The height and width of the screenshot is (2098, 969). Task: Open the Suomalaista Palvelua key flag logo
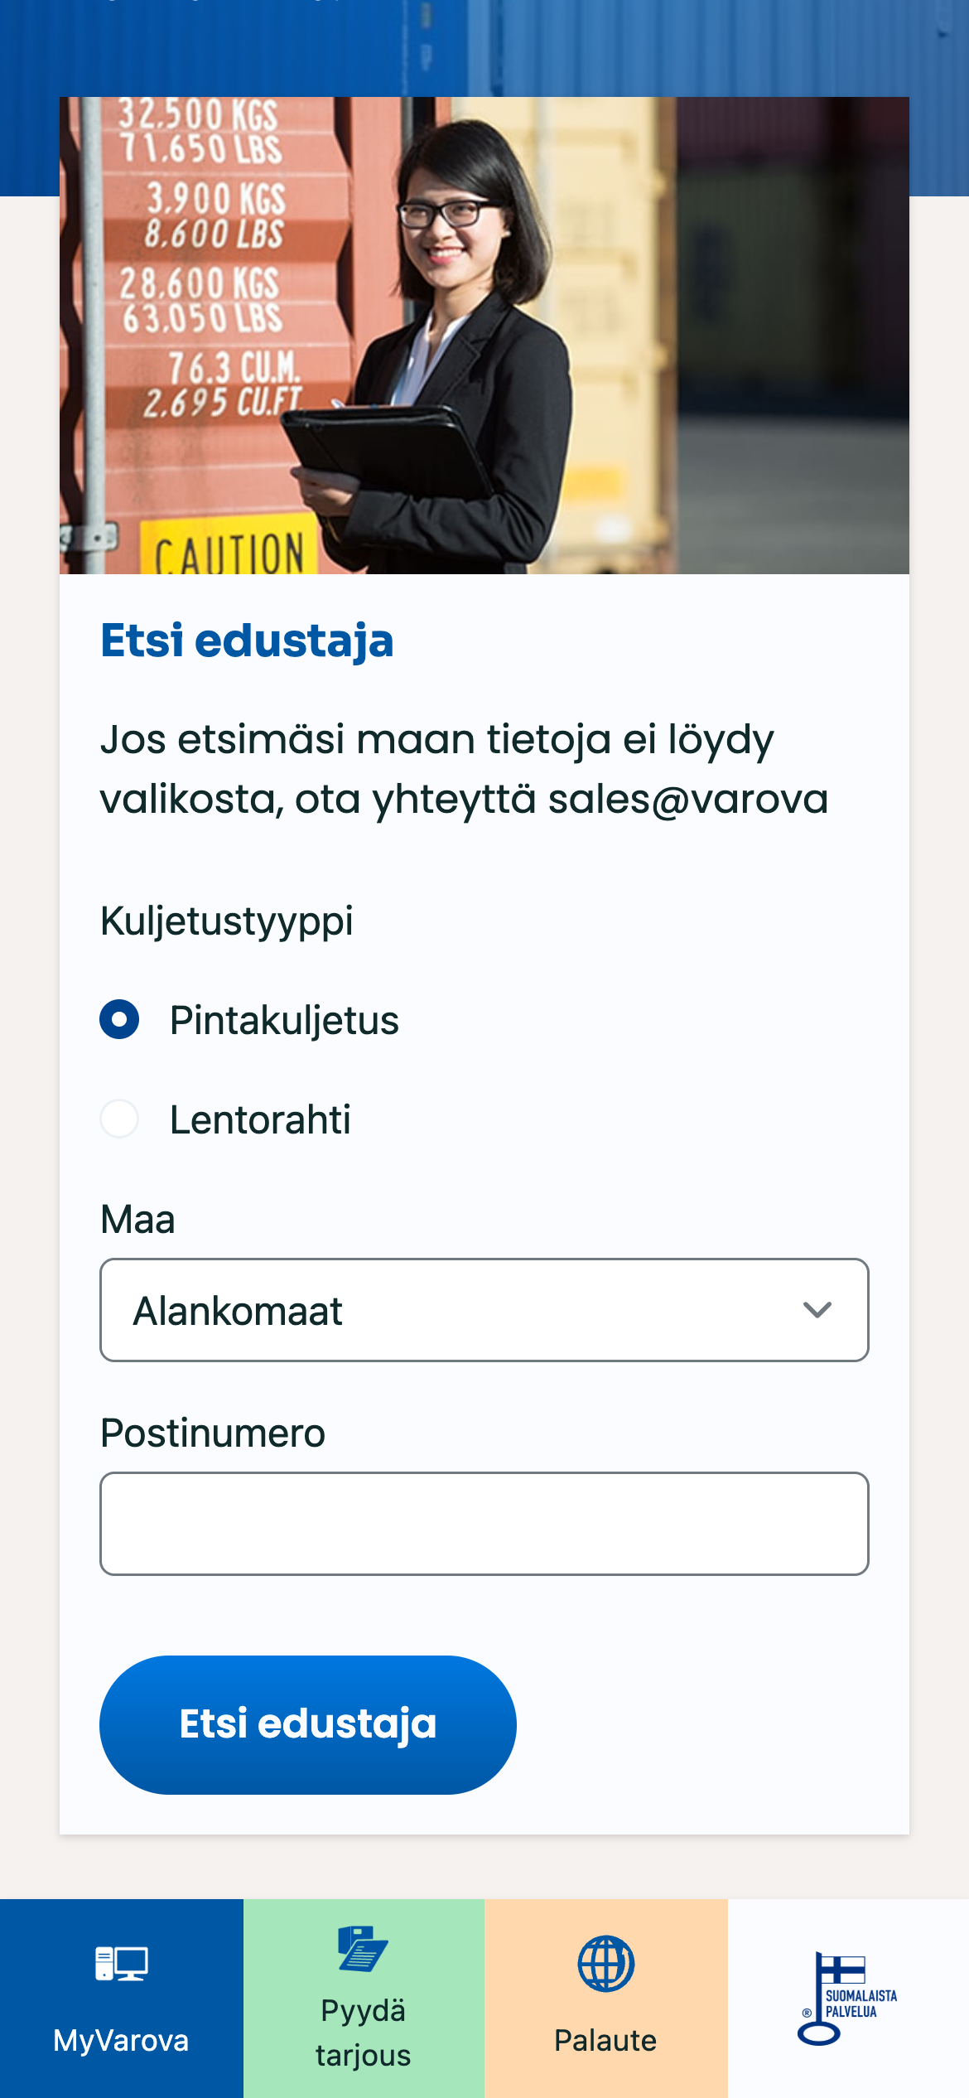(x=847, y=1998)
